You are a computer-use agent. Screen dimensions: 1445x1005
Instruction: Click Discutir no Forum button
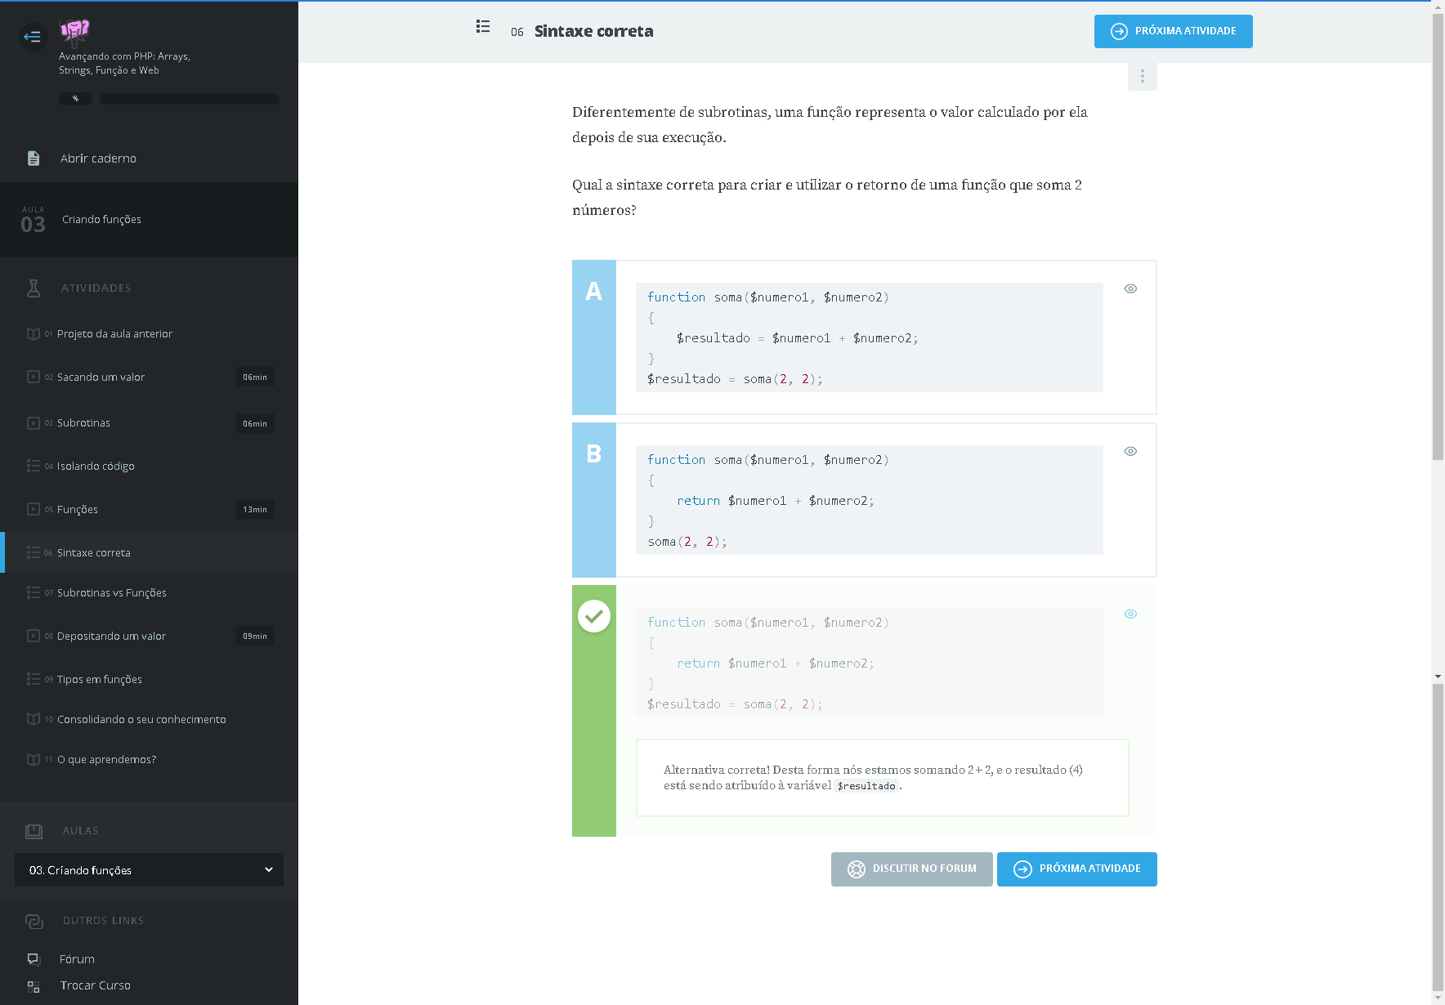click(911, 869)
